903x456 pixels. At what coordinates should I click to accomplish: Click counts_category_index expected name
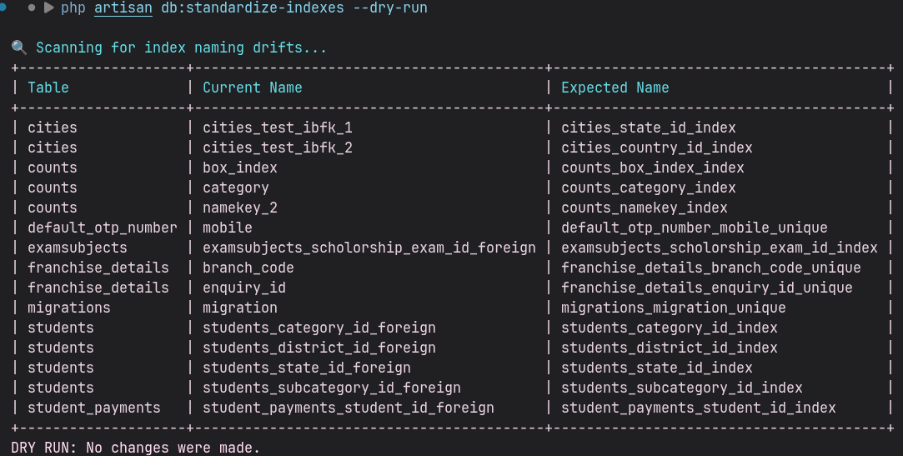pyautogui.click(x=649, y=188)
